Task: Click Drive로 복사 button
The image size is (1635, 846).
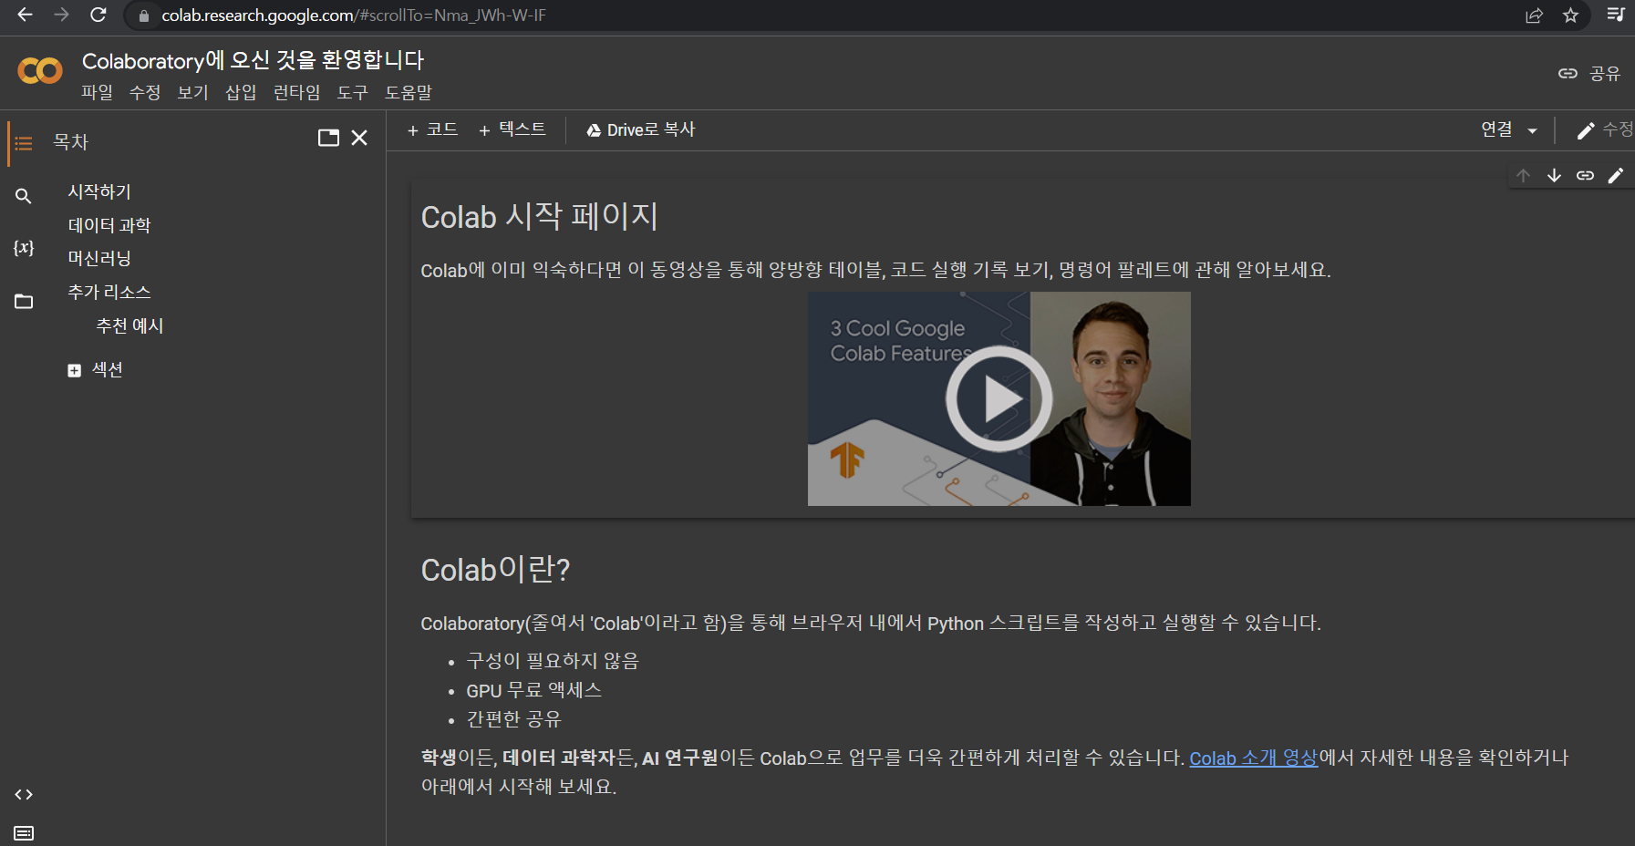Action: pos(640,129)
